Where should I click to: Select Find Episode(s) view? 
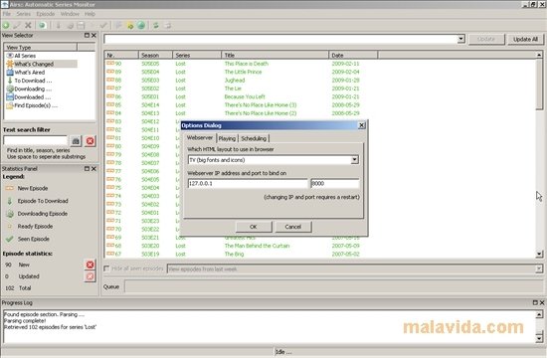[x=32, y=105]
